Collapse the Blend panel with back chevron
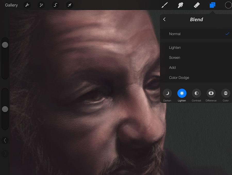Viewport: 232px width, 175px height. [164, 19]
